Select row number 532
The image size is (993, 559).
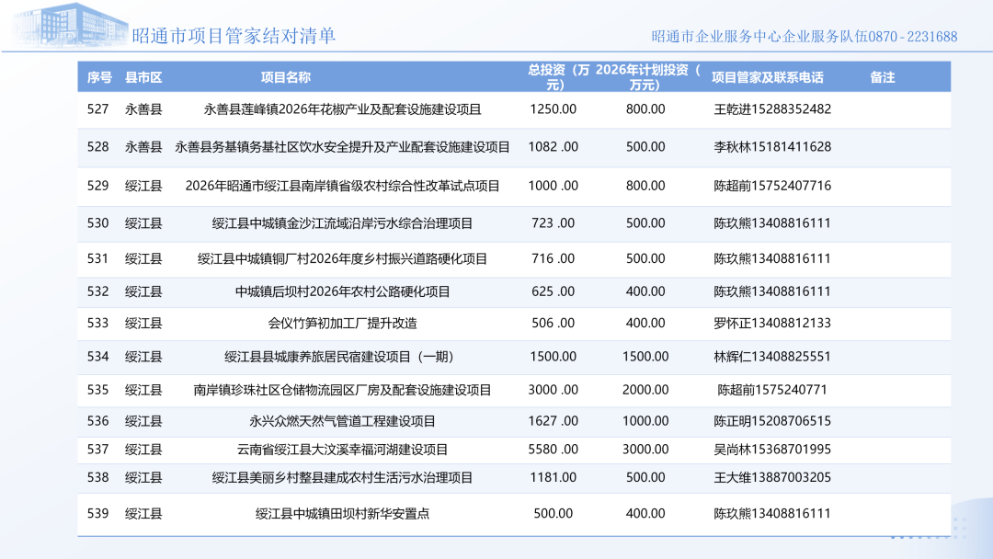[x=98, y=291]
